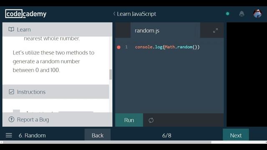Click the Report a Bug question icon
This screenshot has width=267, height=150.
(11, 120)
